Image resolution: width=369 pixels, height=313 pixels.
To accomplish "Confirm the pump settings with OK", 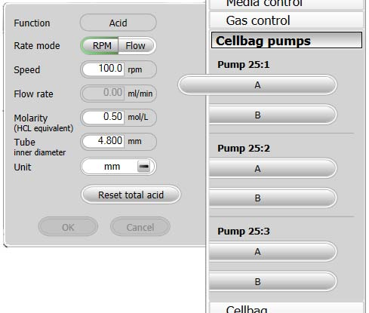I will point(68,227).
